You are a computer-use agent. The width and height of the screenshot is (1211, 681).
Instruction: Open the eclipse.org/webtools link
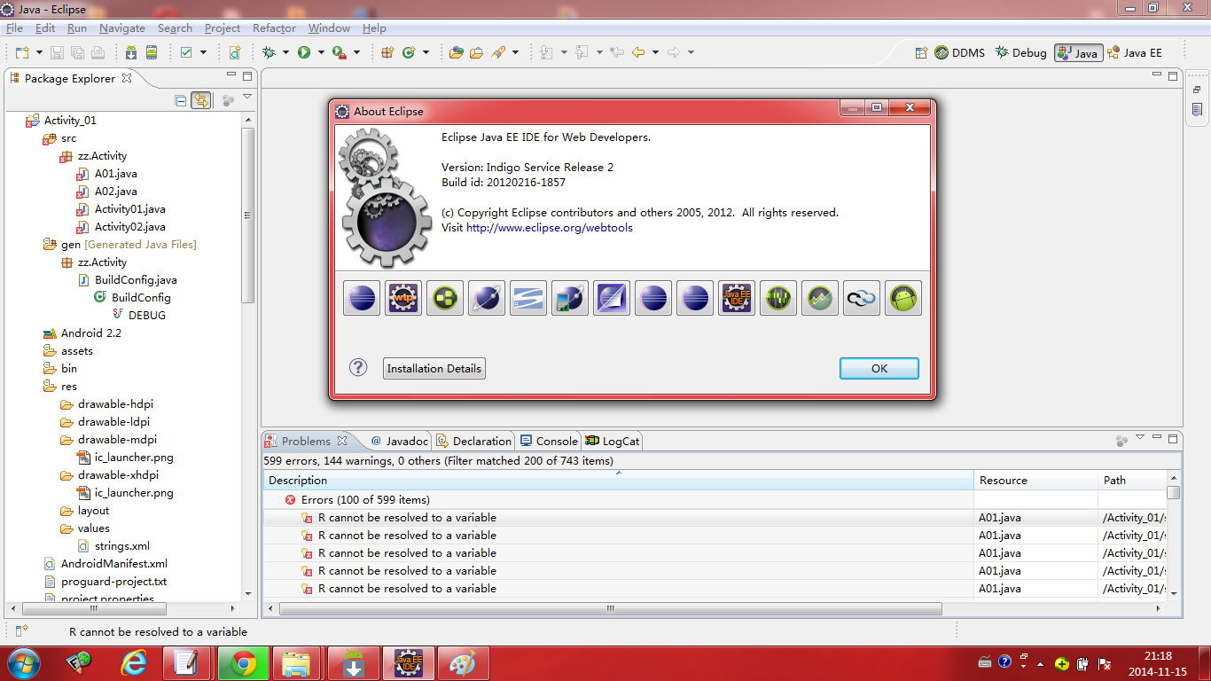point(550,227)
